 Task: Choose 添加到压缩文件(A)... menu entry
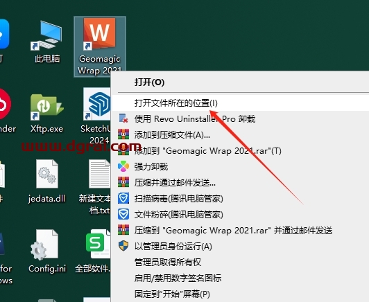point(240,134)
